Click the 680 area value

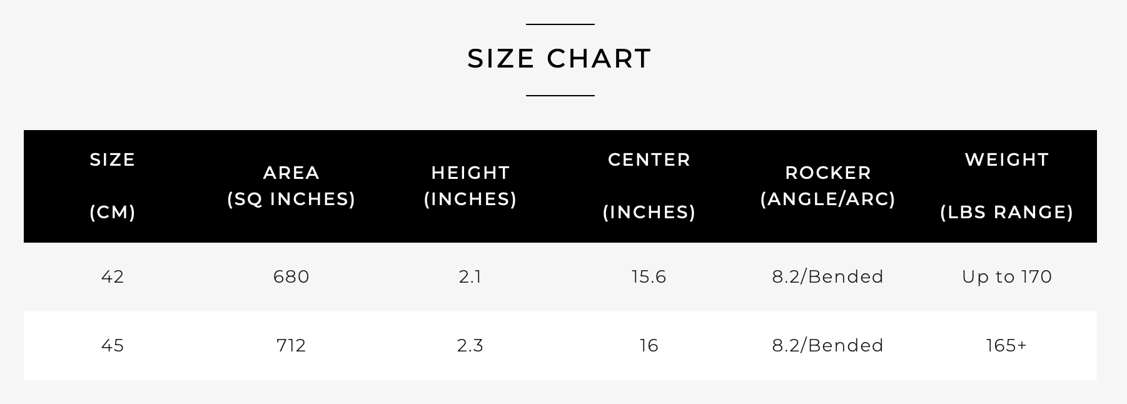tap(291, 276)
